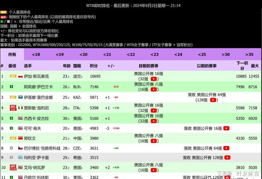The height and width of the screenshot is (179, 262).
Task: Sort by 年龄 column header
Action: pyautogui.click(x=67, y=66)
